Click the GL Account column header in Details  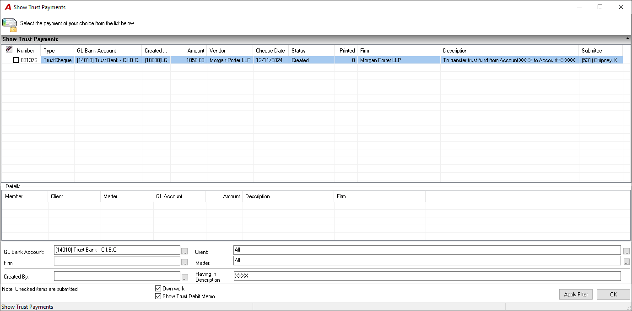pos(179,196)
